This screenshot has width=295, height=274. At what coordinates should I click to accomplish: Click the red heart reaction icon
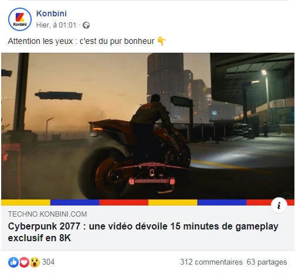pos(24,262)
